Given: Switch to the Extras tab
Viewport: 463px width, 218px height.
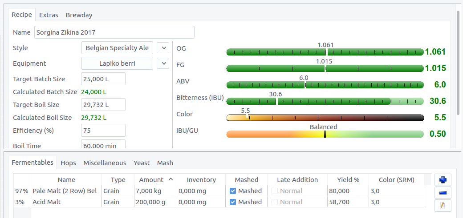Looking at the screenshot, I should (49, 15).
